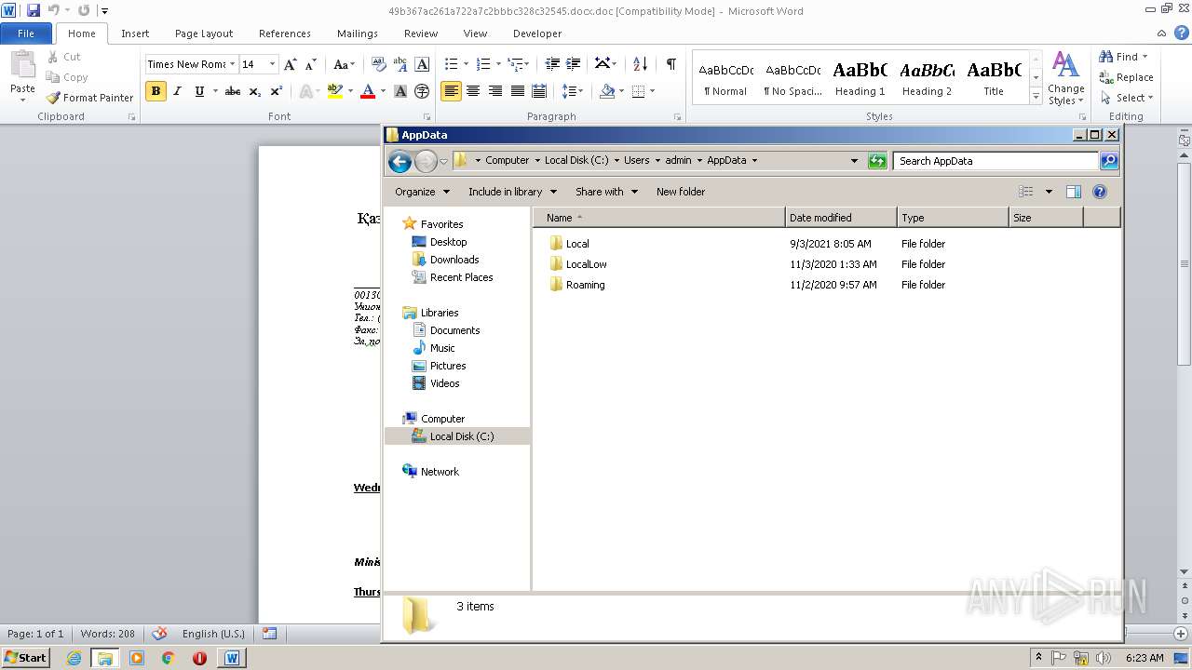
Task: Apply the shading color swatch
Action: [x=607, y=91]
